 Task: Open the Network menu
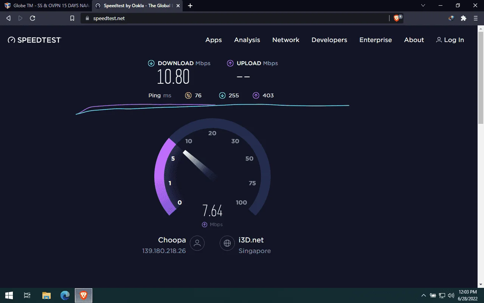[286, 40]
